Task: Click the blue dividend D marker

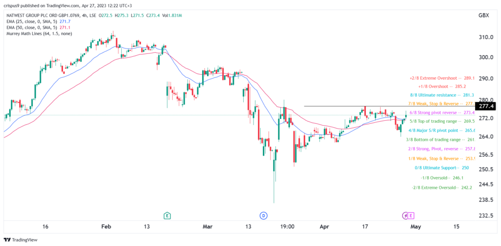Action: tap(264, 216)
